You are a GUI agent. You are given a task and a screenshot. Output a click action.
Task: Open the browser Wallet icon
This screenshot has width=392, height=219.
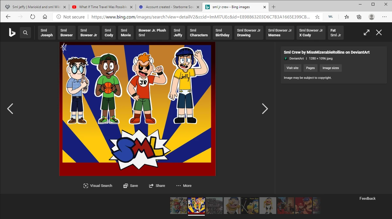click(330, 17)
